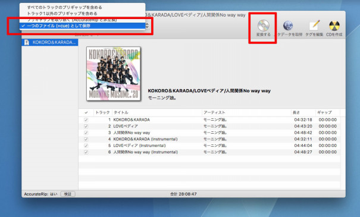Image resolution: width=360 pixels, height=217 pixels.
Task: Click the CDを作成 burn icon
Action: click(334, 26)
